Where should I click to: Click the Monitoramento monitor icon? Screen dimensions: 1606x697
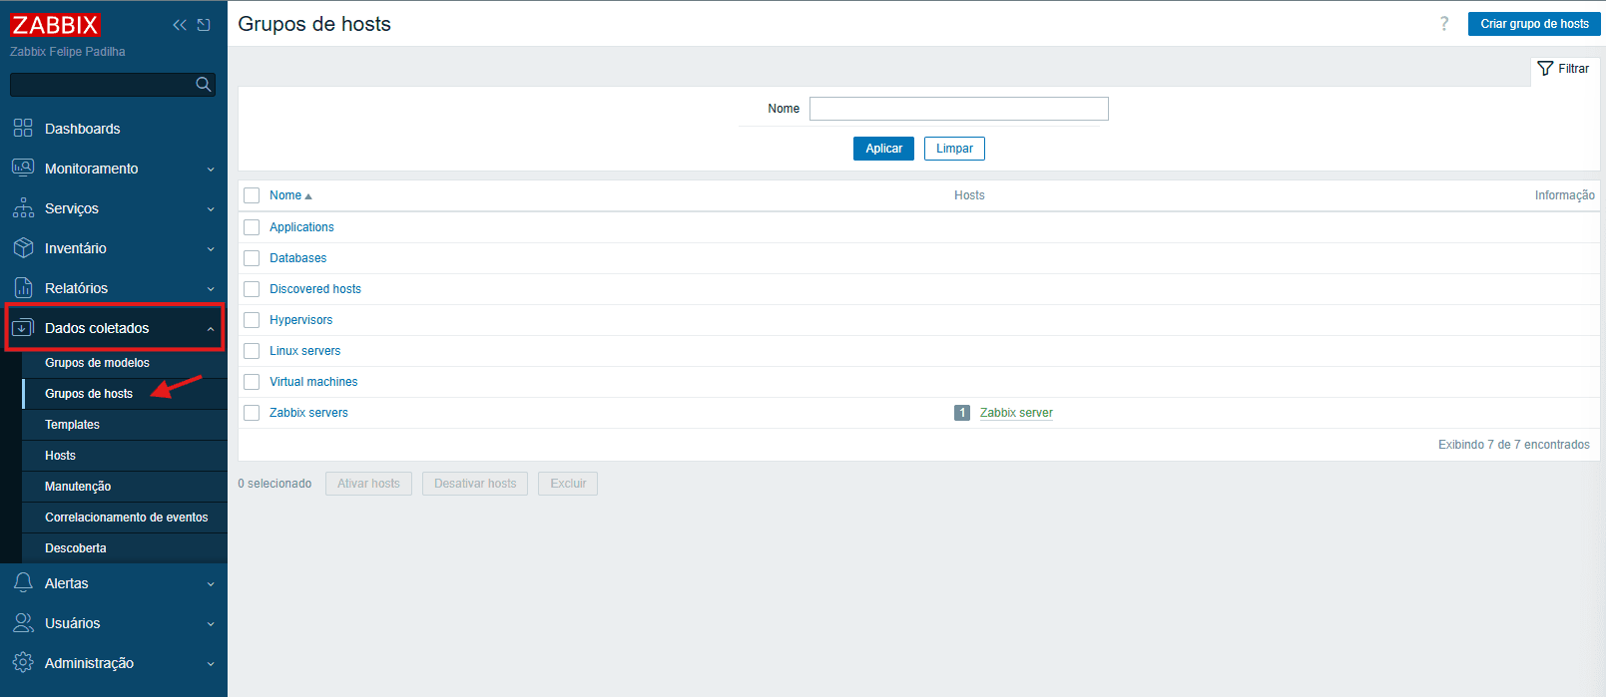[23, 168]
